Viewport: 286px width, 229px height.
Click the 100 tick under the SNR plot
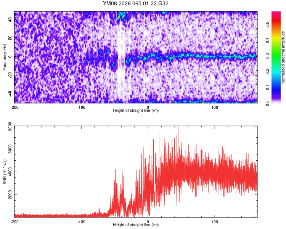click(x=215, y=221)
